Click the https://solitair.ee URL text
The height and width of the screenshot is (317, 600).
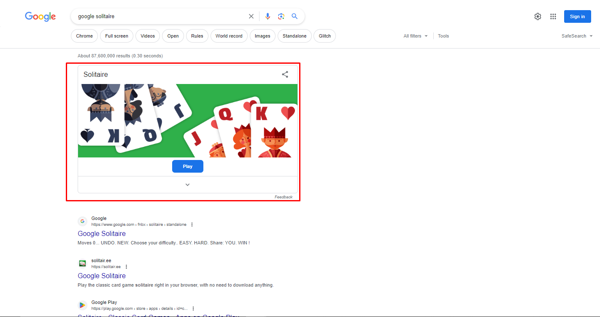tap(106, 267)
